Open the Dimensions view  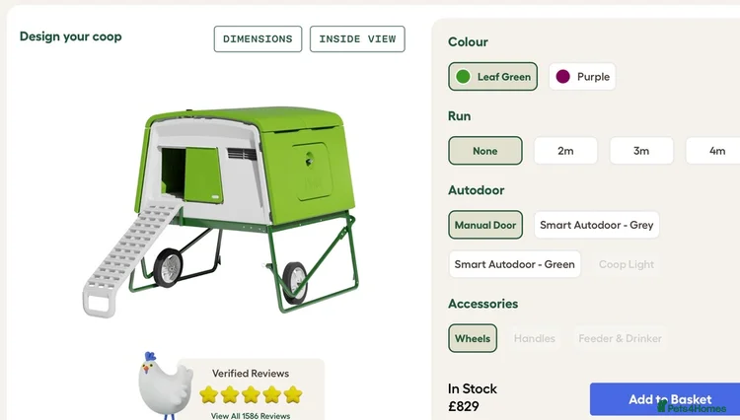pyautogui.click(x=258, y=39)
